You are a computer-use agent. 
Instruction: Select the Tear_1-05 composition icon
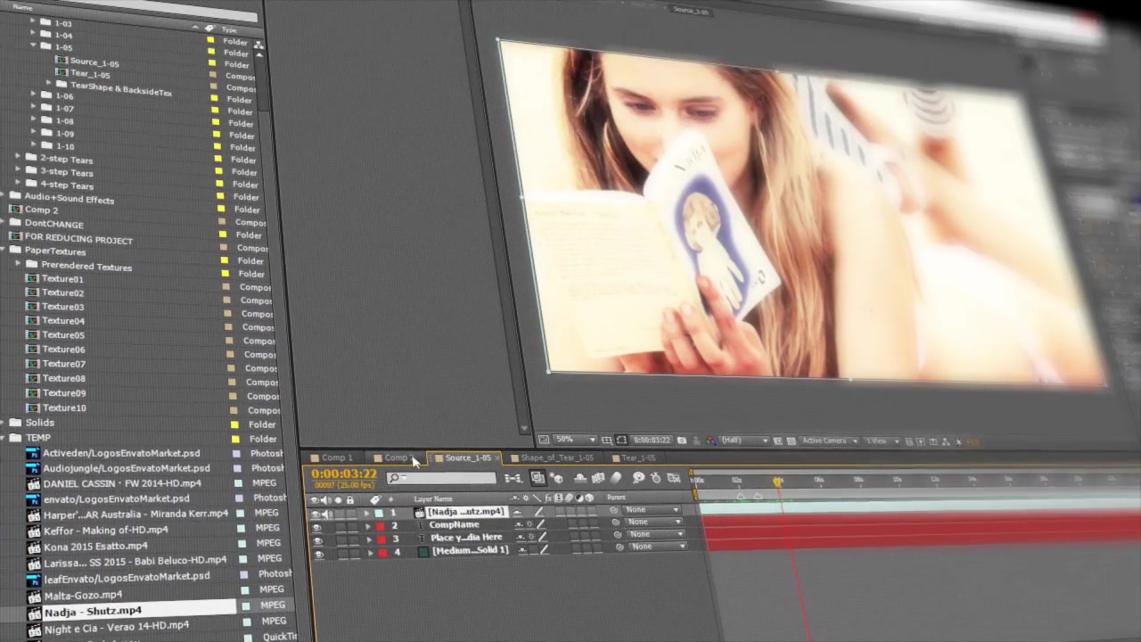coord(62,74)
